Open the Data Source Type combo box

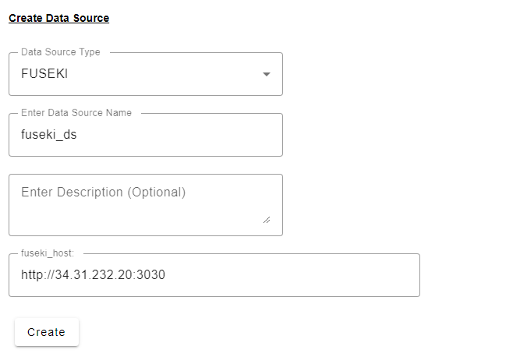(145, 74)
